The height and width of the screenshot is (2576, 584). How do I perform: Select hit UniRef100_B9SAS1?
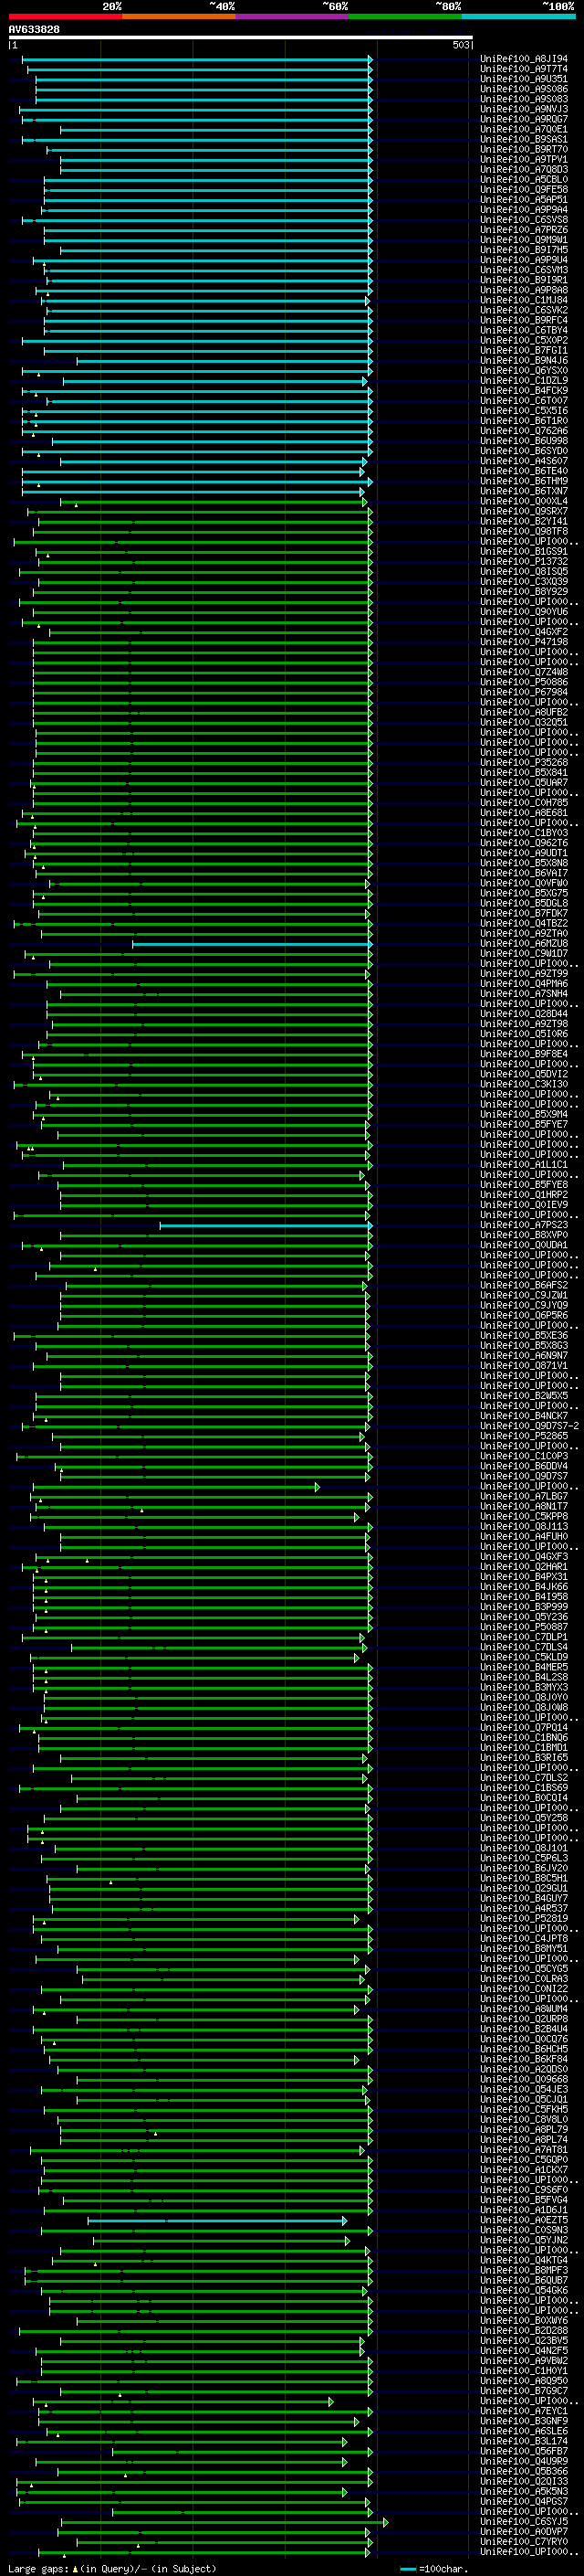coord(524,139)
